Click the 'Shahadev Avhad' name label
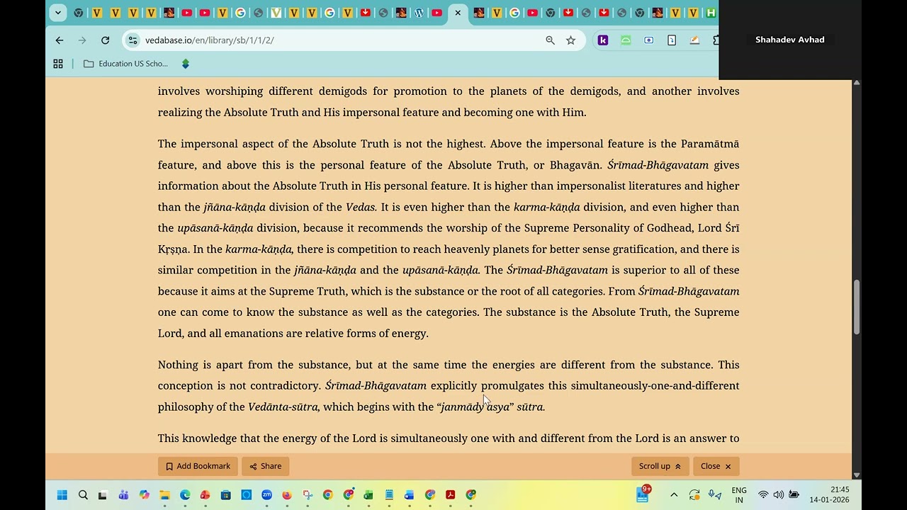 point(789,40)
